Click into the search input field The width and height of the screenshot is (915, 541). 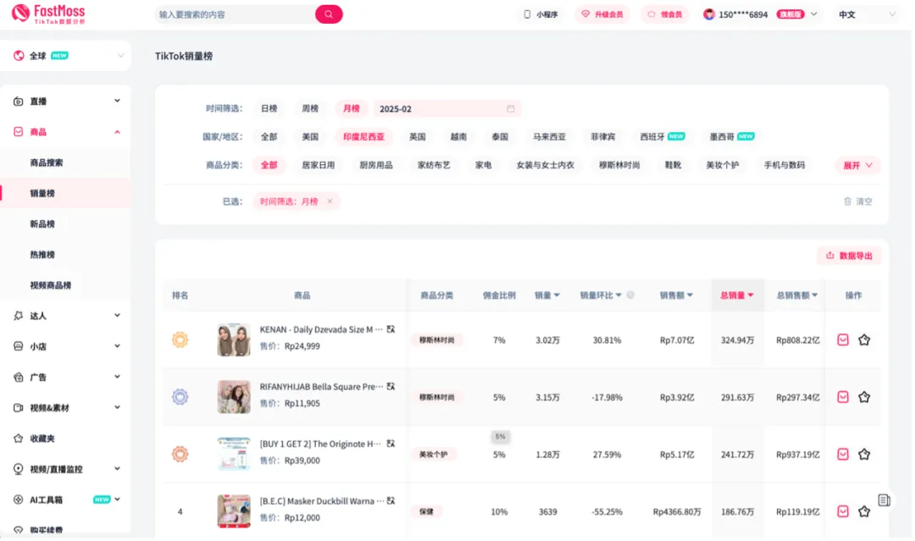click(x=236, y=14)
